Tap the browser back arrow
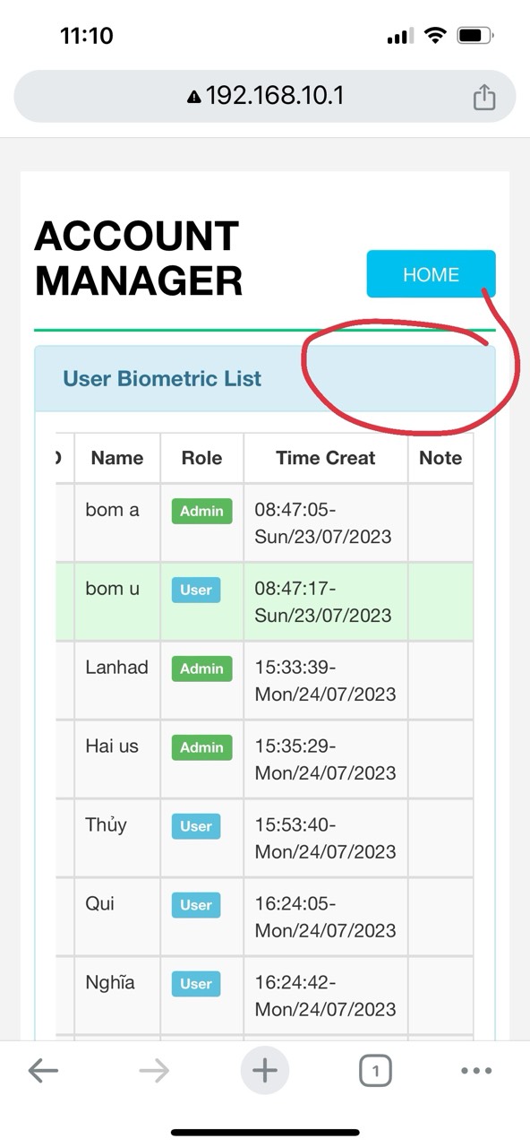The image size is (530, 1147). tap(43, 1070)
